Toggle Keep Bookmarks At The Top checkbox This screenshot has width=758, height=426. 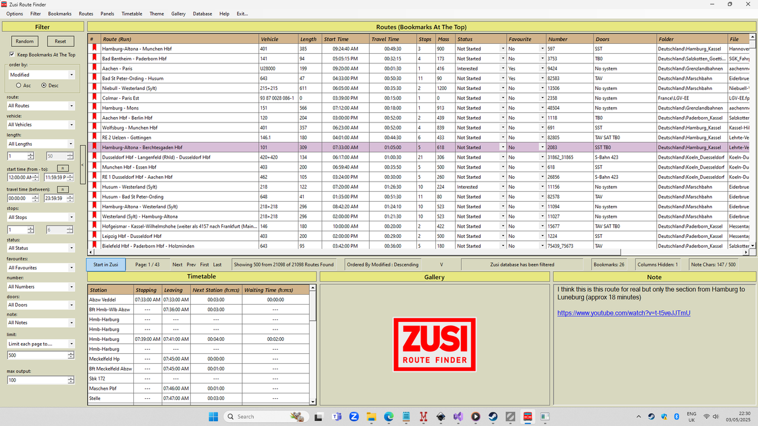[12, 54]
